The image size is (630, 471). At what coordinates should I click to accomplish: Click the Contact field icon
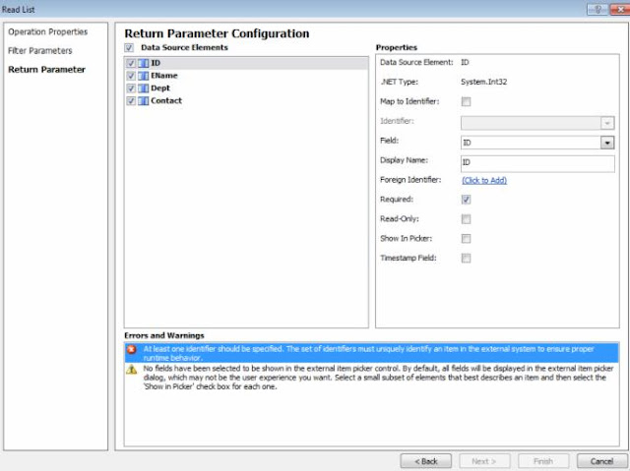pyautogui.click(x=144, y=101)
